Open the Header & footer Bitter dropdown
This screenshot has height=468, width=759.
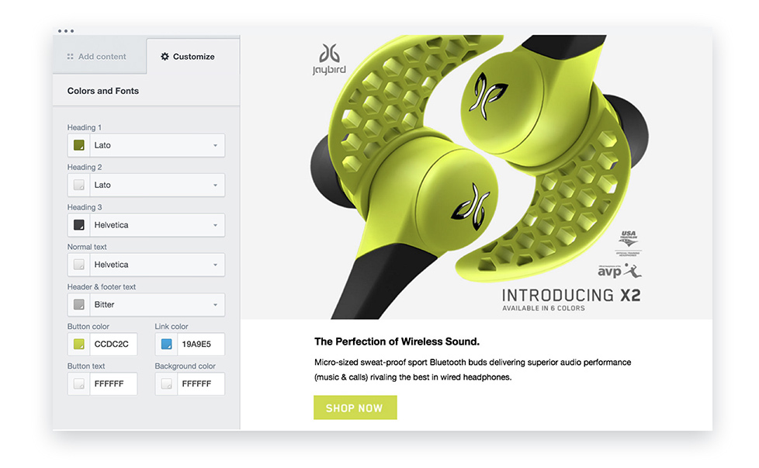158,304
